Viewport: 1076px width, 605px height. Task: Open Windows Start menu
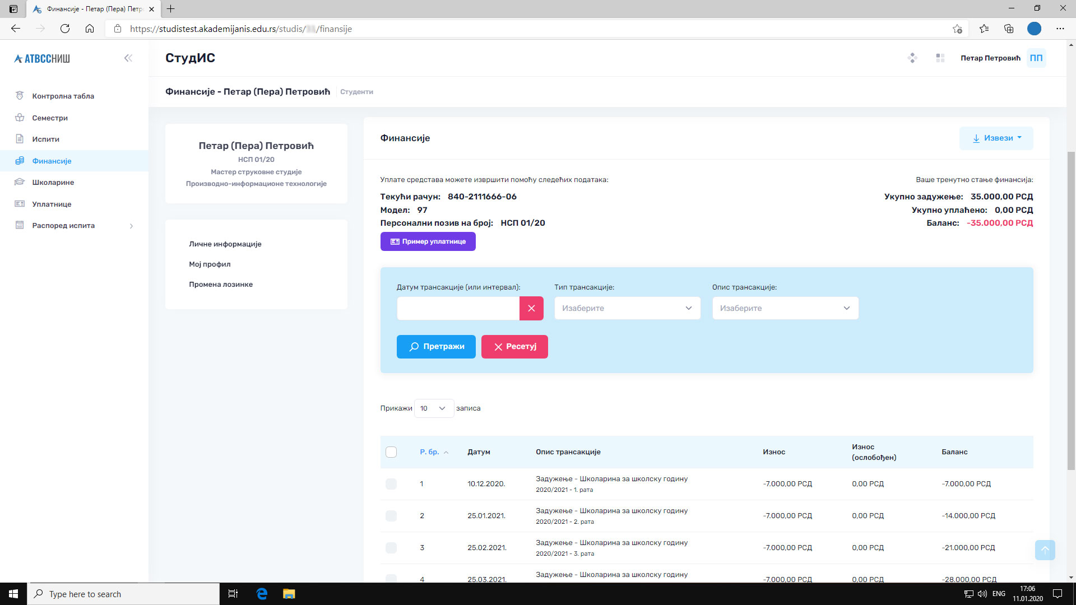click(13, 594)
